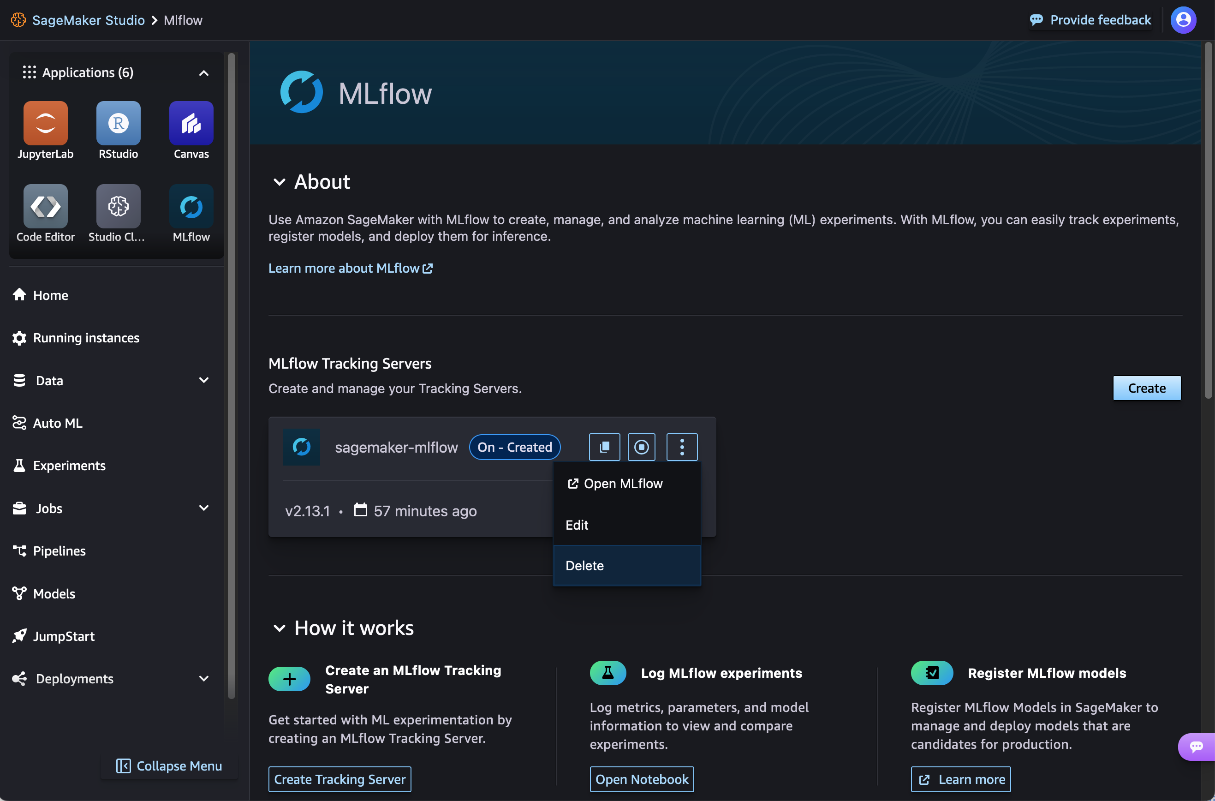Viewport: 1215px width, 801px height.
Task: Select Delete from context menu
Action: tap(584, 565)
